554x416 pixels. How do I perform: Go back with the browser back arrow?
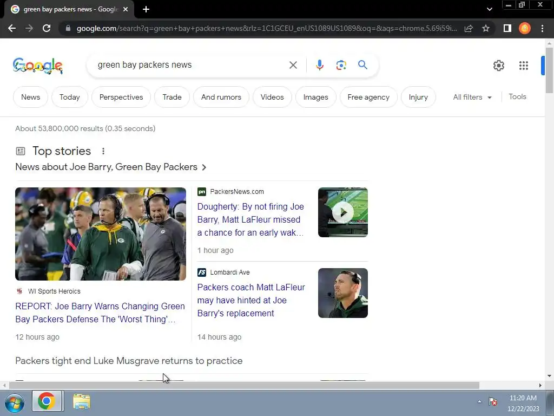tap(12, 28)
